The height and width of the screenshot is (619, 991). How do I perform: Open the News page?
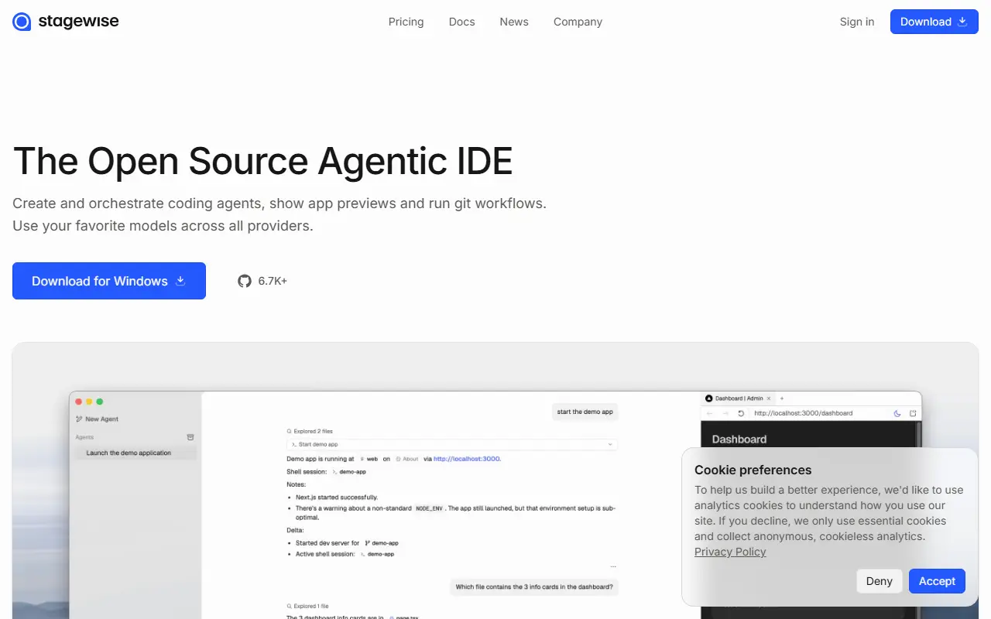[514, 22]
